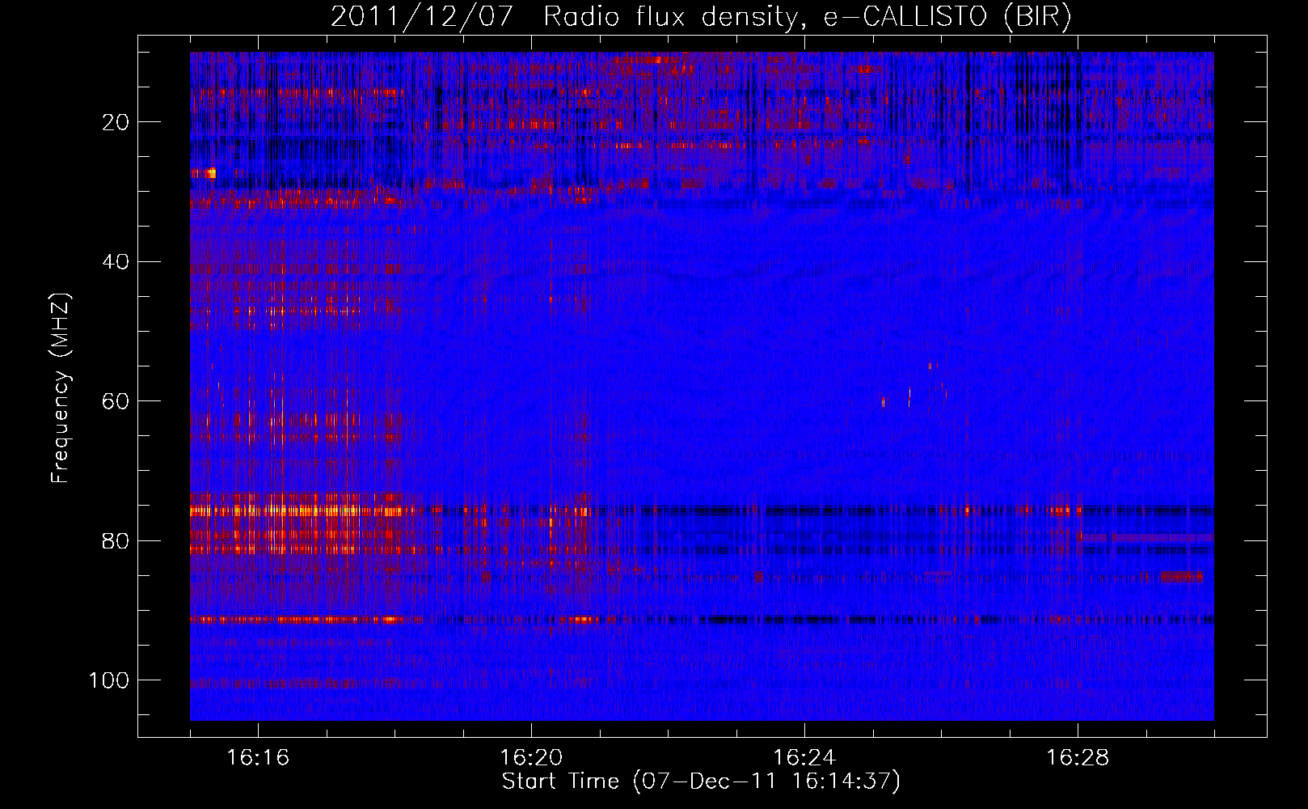Click the 'Start Time (07-Dec-11 16:14:37)' label
The width and height of the screenshot is (1308, 809).
pyautogui.click(x=701, y=781)
